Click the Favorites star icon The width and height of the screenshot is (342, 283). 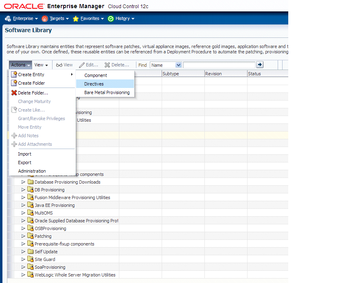tap(76, 19)
